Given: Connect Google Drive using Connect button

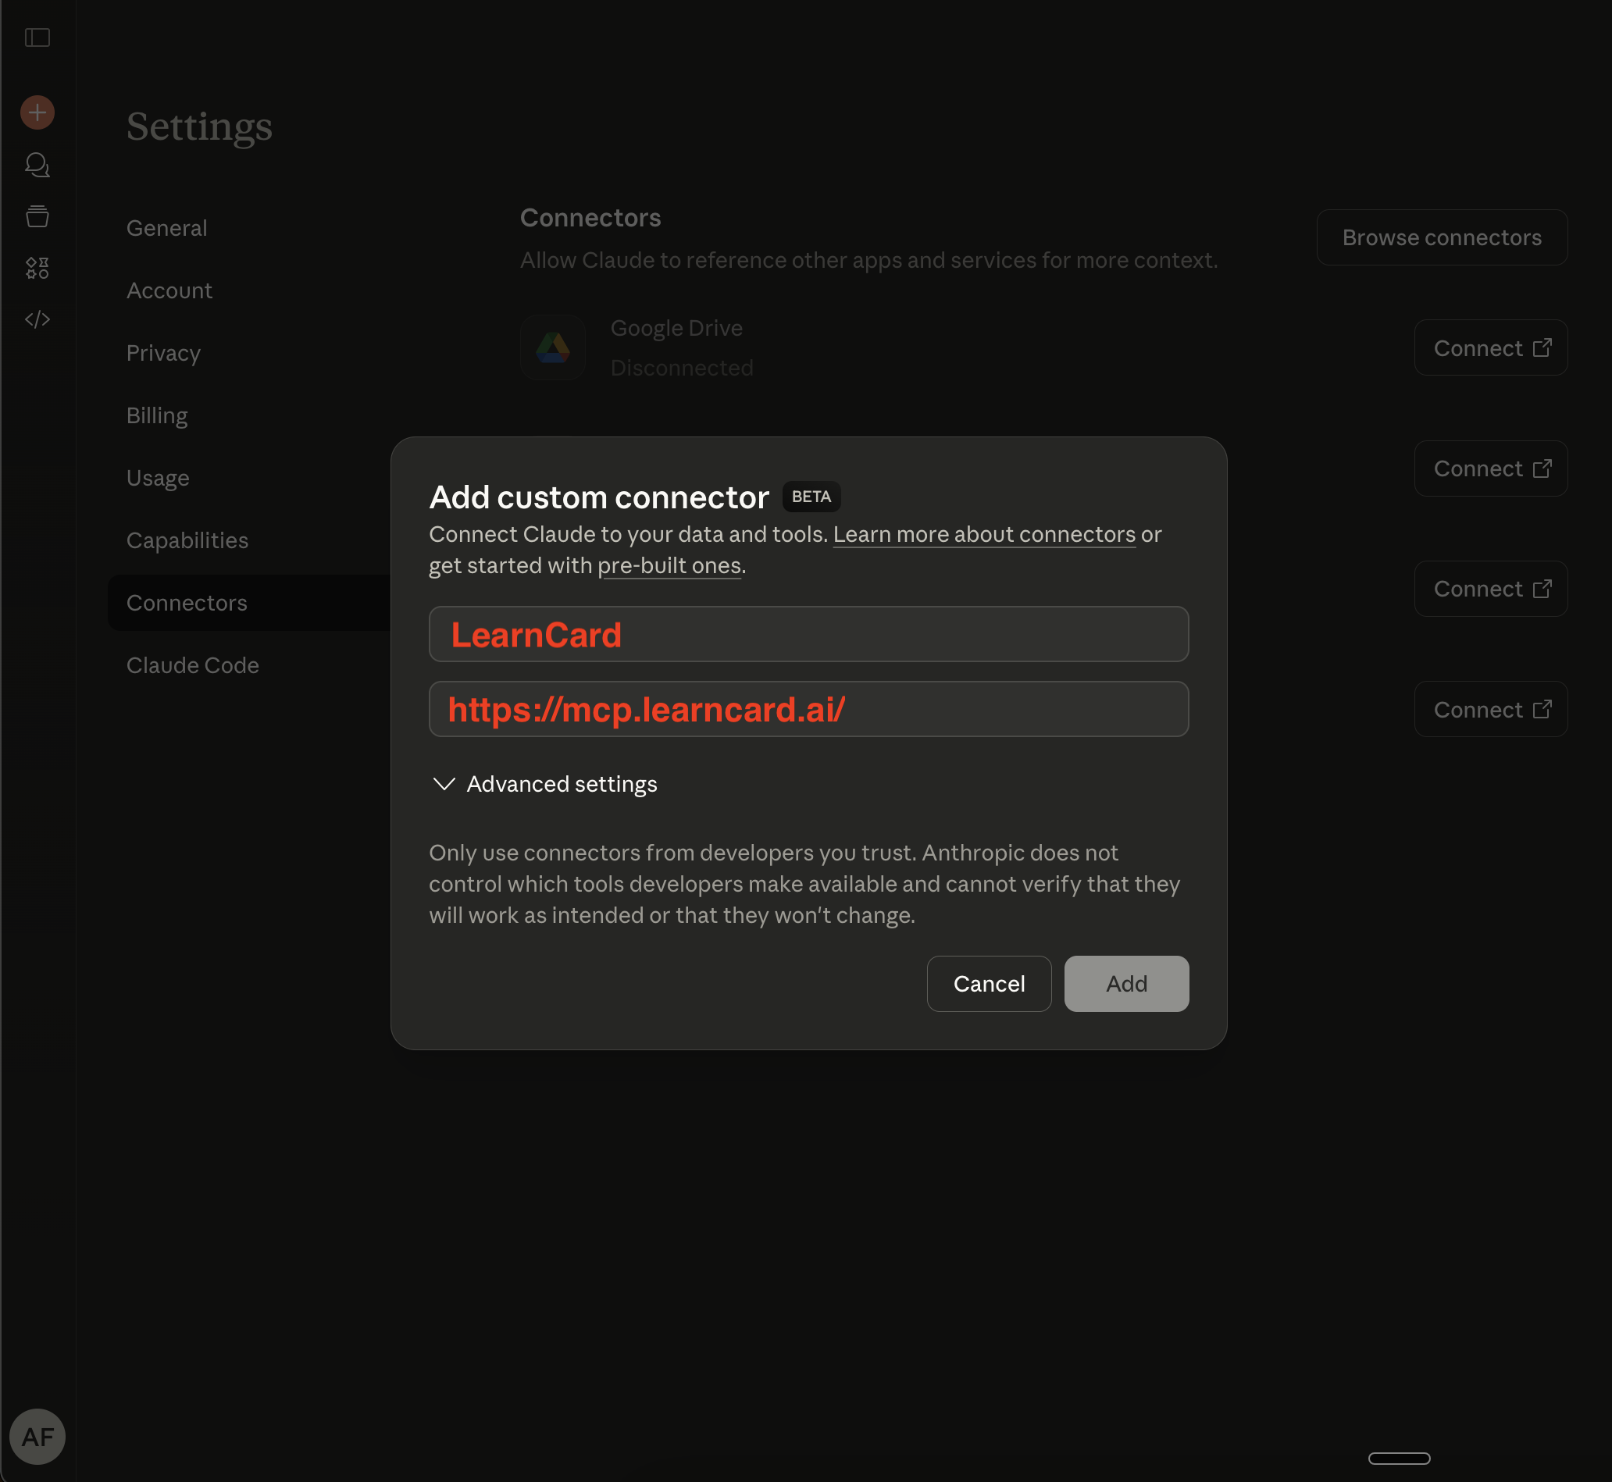Looking at the screenshot, I should (x=1490, y=348).
